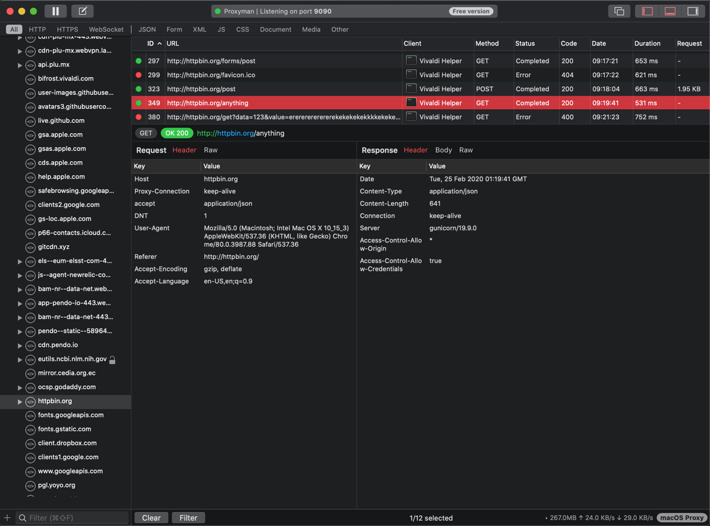Image resolution: width=710 pixels, height=526 pixels.
Task: Click the Free version badge
Action: (x=471, y=11)
